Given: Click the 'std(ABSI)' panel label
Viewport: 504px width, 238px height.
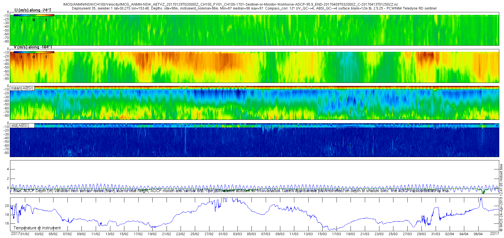Looking at the screenshot, I should tap(20, 125).
